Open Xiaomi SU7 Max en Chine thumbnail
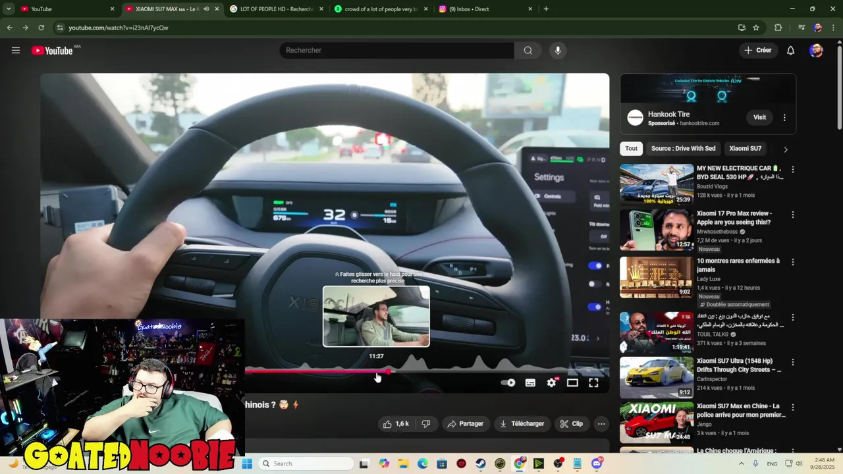Image resolution: width=843 pixels, height=474 pixels. click(x=657, y=422)
